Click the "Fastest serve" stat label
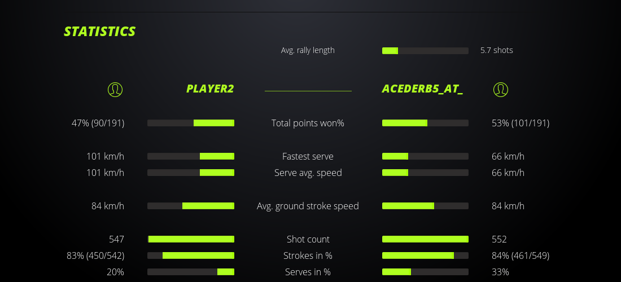Image resolution: width=621 pixels, height=282 pixels. pos(308,156)
